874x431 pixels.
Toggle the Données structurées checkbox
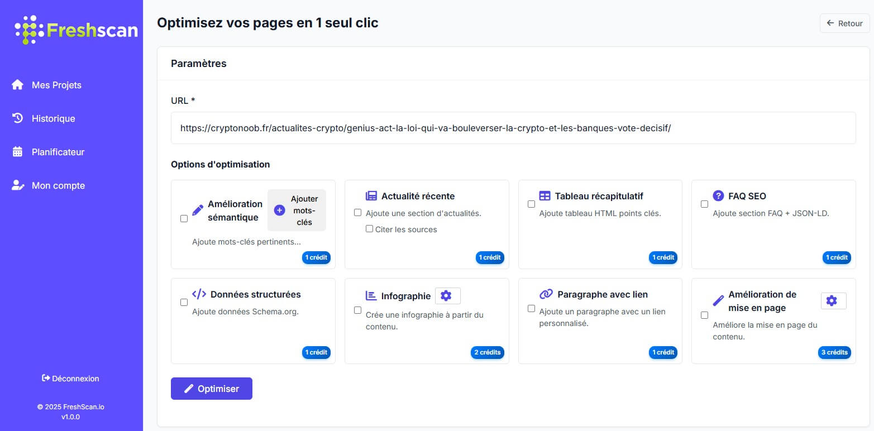point(184,303)
